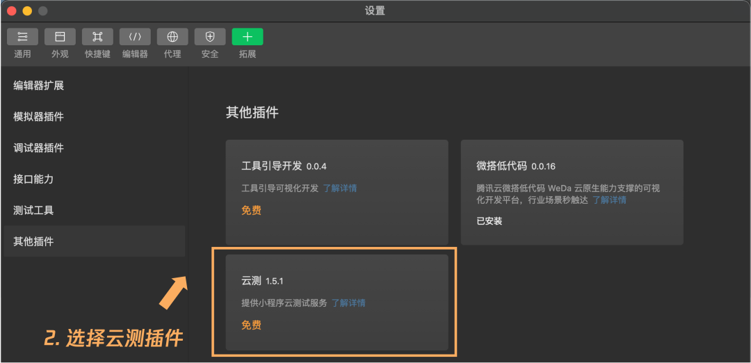Click the 其他插件 section heading

pos(252,113)
